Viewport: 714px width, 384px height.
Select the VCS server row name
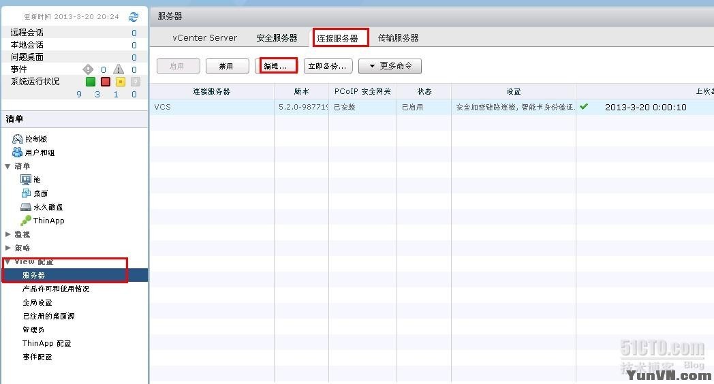(163, 107)
